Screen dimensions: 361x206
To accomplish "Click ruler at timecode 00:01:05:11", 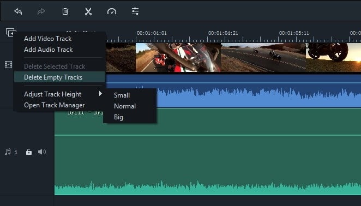I will [294, 33].
